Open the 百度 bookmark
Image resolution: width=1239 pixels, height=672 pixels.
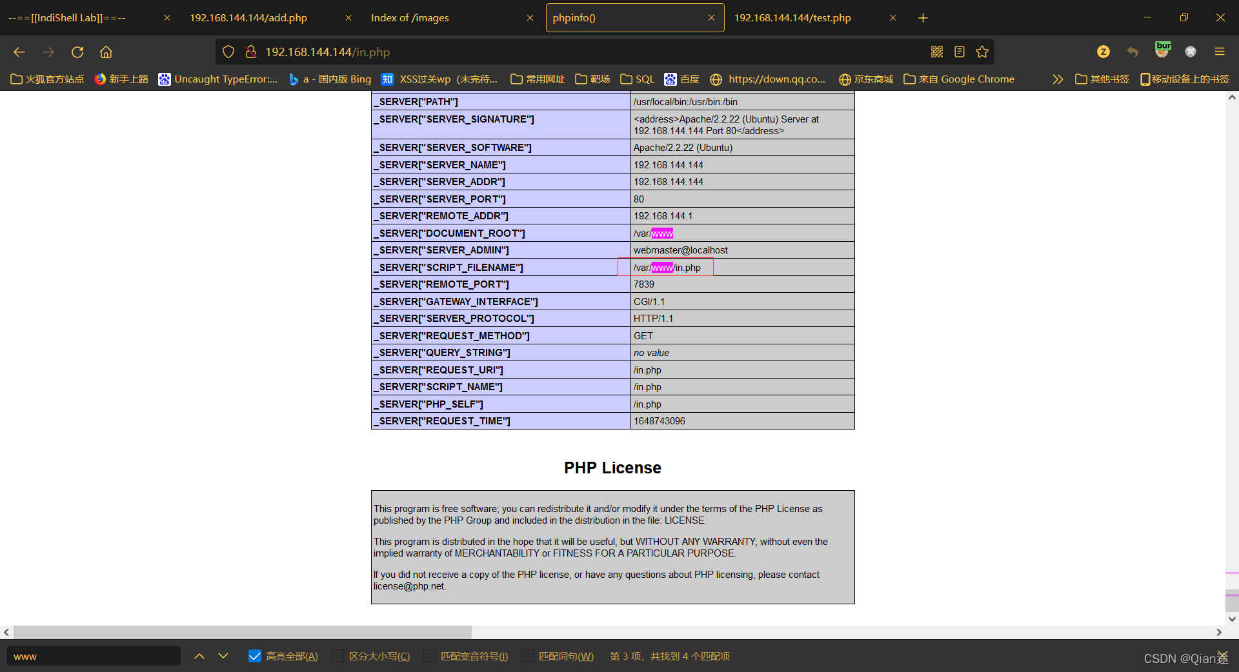pos(682,79)
